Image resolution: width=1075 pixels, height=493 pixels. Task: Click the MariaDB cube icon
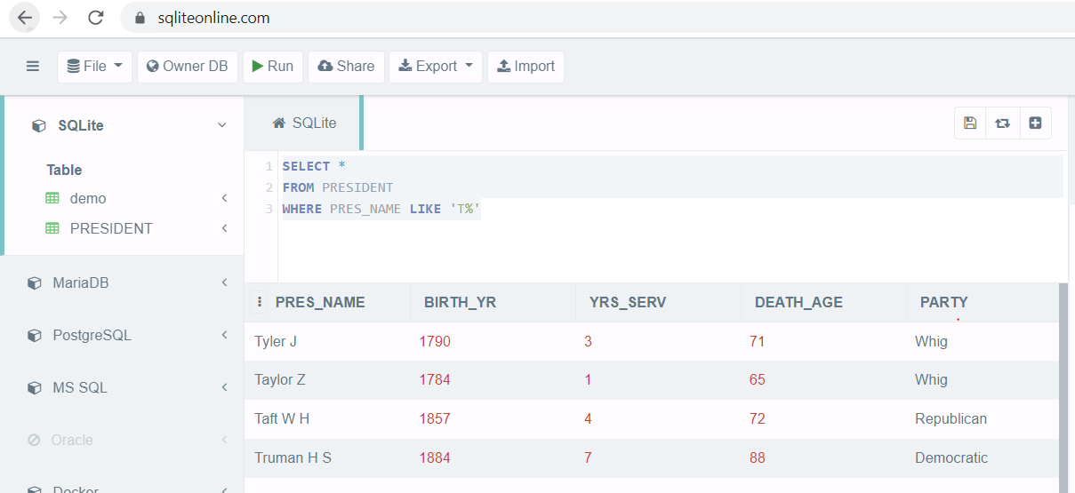point(35,283)
